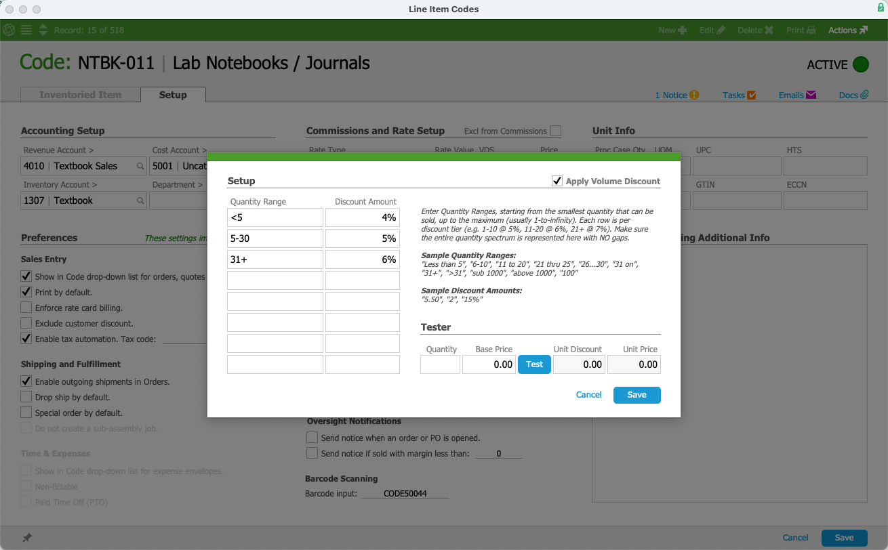Open the Revenue Account > selector label
The height and width of the screenshot is (550, 888).
tap(59, 150)
